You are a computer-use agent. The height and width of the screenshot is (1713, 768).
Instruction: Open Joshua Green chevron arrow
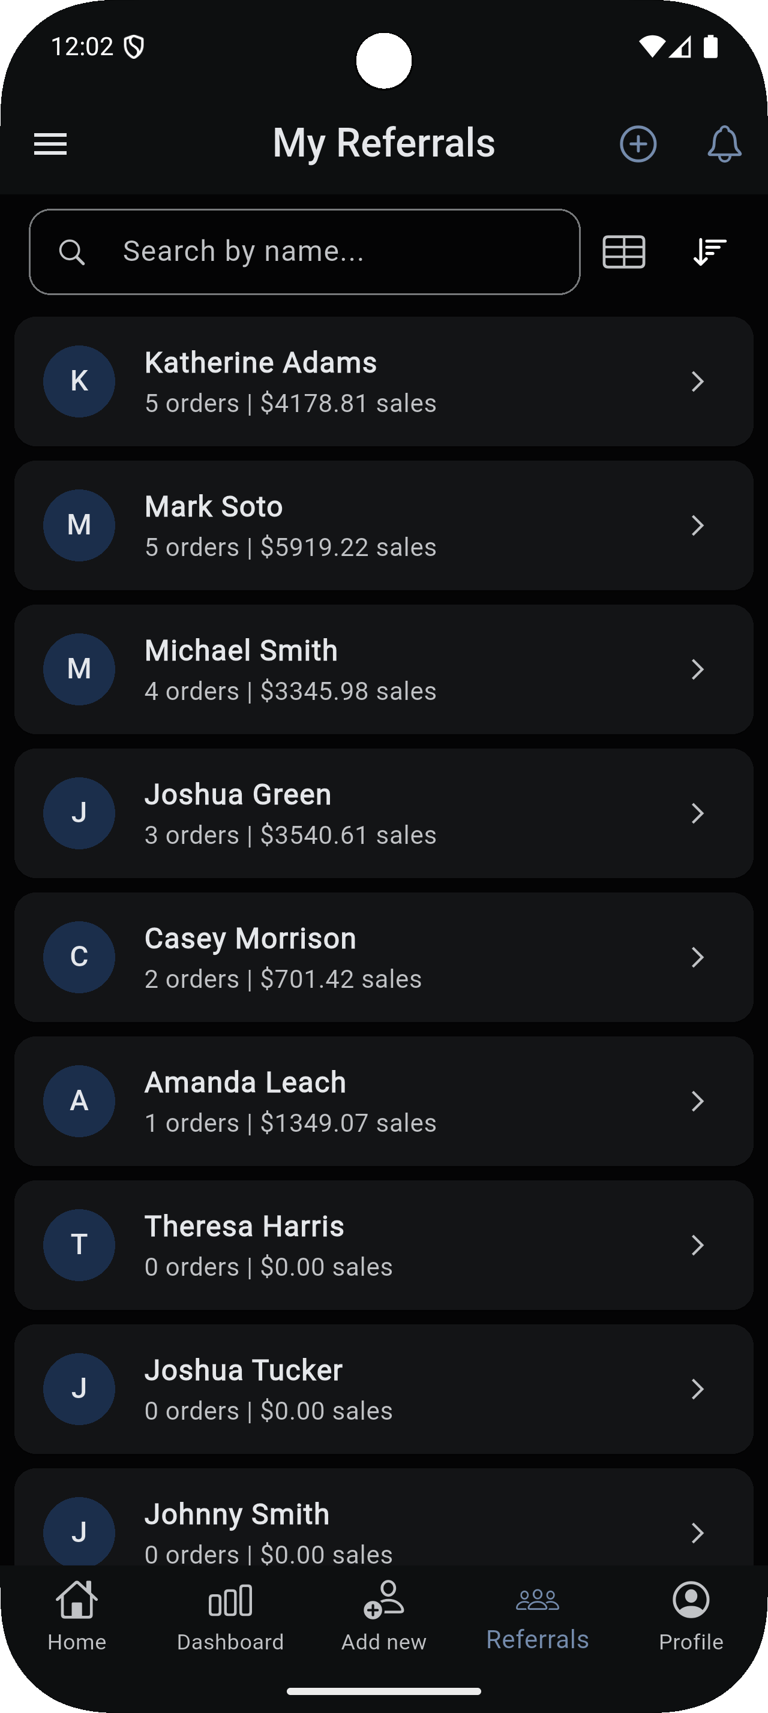tap(697, 813)
